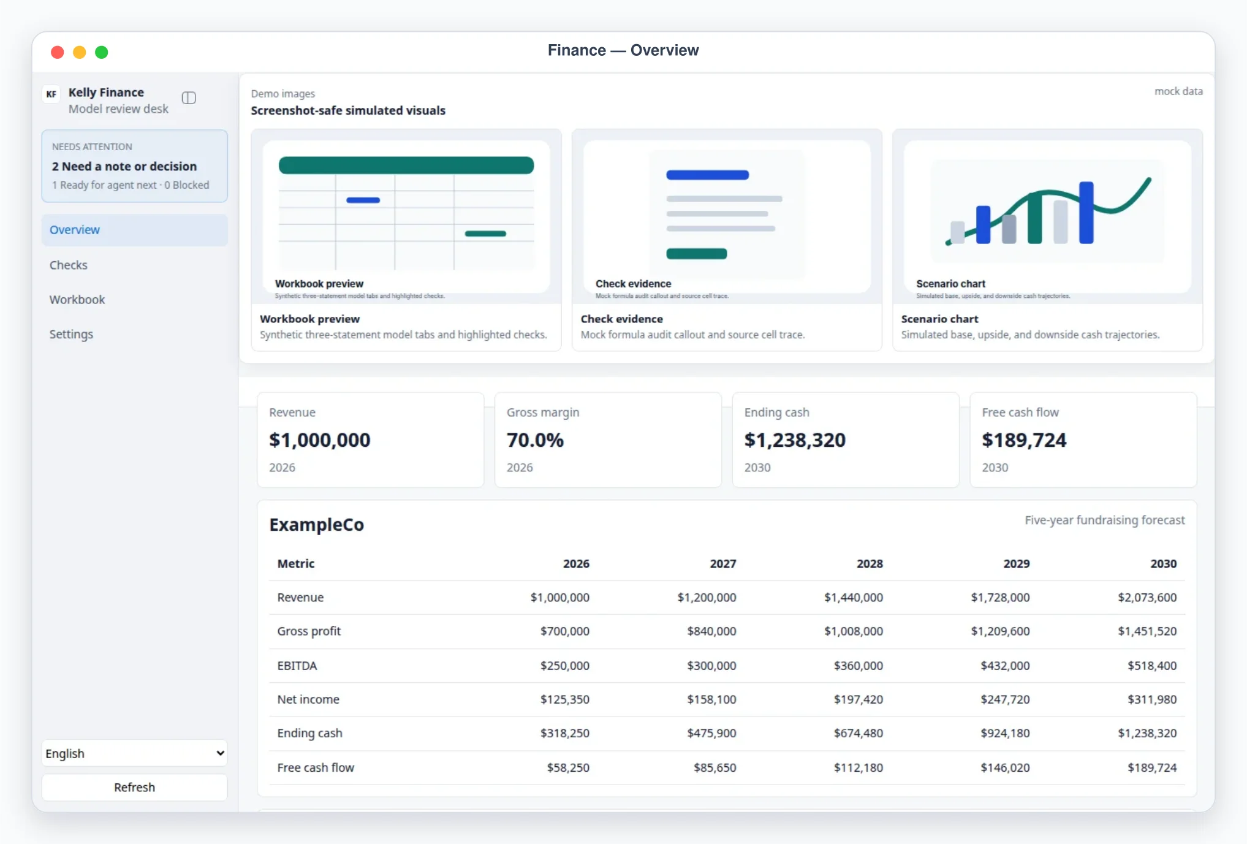The width and height of the screenshot is (1247, 844).
Task: Click '1 Ready for agent next' status text
Action: click(104, 185)
